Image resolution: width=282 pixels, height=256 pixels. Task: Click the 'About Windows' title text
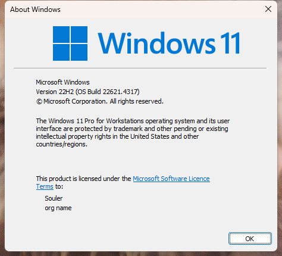coord(35,10)
